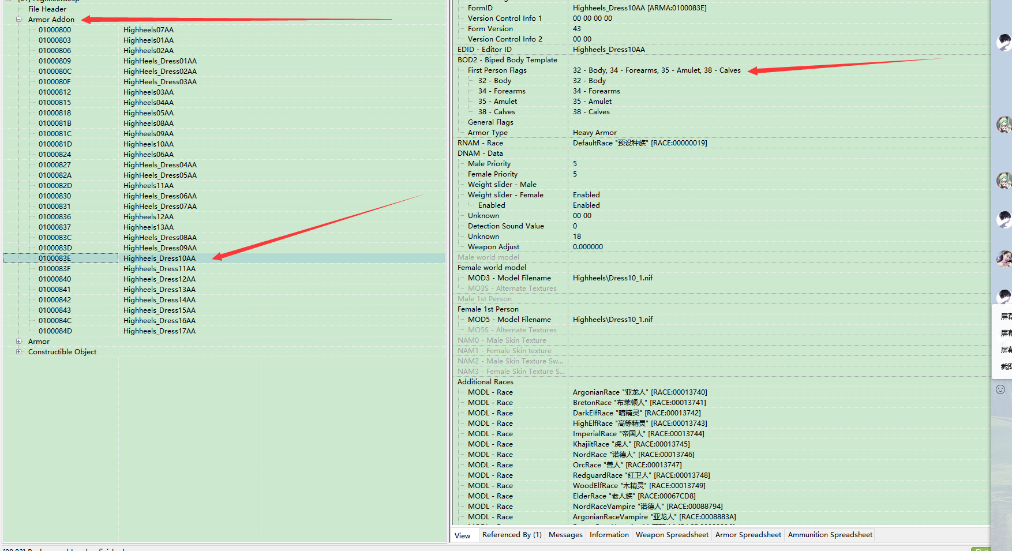Select record HighHeels_Dress09AA
The image size is (1012, 551).
160,248
